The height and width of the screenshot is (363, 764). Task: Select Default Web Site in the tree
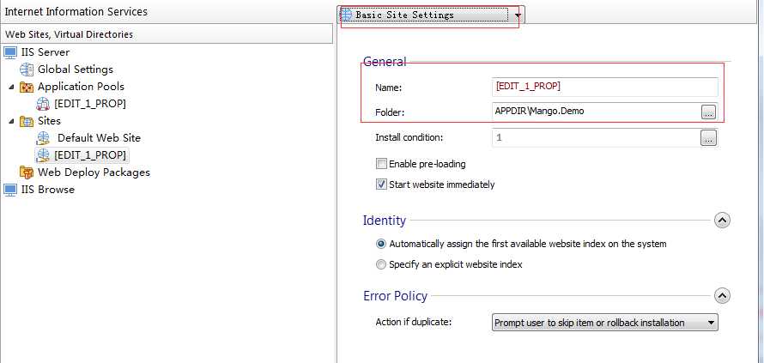click(99, 138)
